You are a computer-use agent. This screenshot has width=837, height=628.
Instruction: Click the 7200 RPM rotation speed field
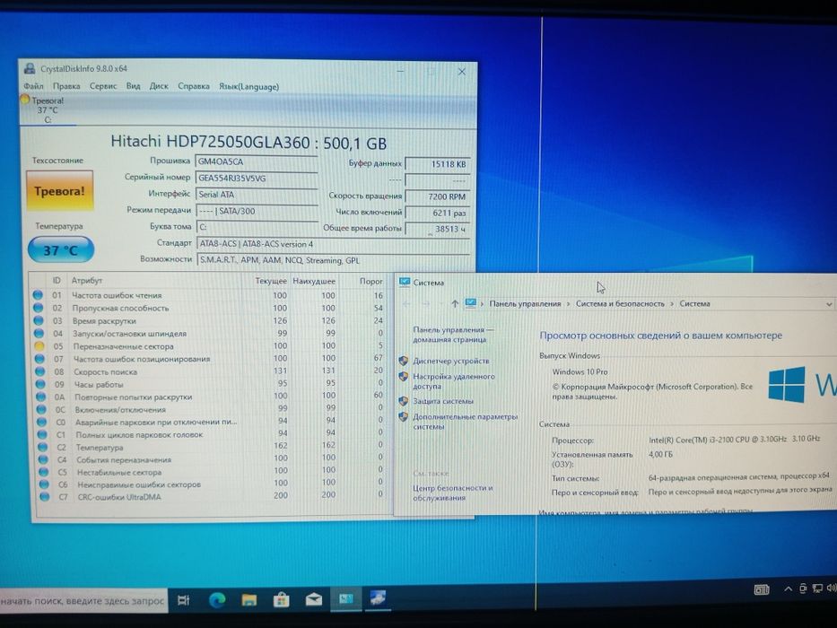pyautogui.click(x=438, y=196)
